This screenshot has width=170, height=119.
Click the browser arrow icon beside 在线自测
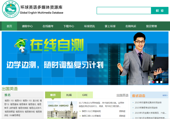point(20,45)
